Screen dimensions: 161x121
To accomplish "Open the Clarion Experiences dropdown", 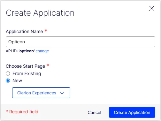I will tap(41, 93).
